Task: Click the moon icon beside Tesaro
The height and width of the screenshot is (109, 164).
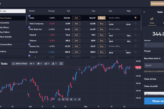Action: point(30,44)
